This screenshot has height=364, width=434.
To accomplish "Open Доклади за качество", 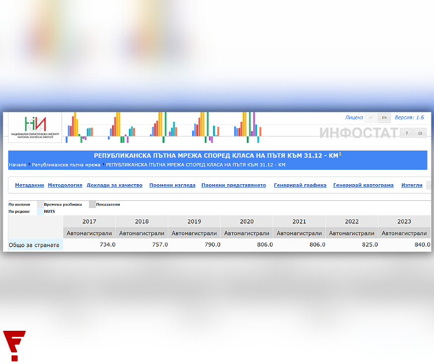I will pyautogui.click(x=115, y=185).
